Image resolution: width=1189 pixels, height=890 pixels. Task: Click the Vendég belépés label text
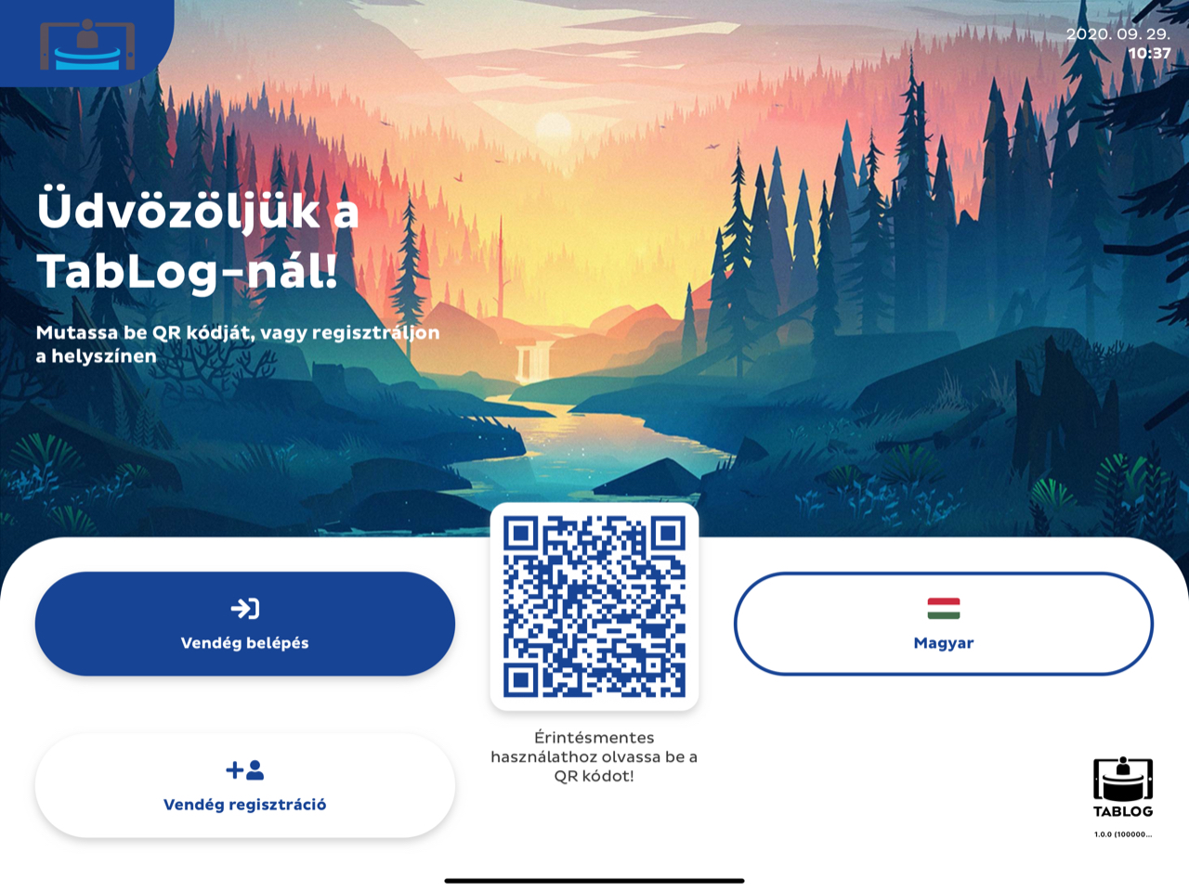click(245, 643)
